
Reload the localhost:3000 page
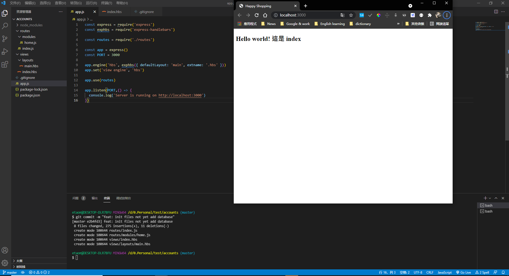pyautogui.click(x=257, y=15)
